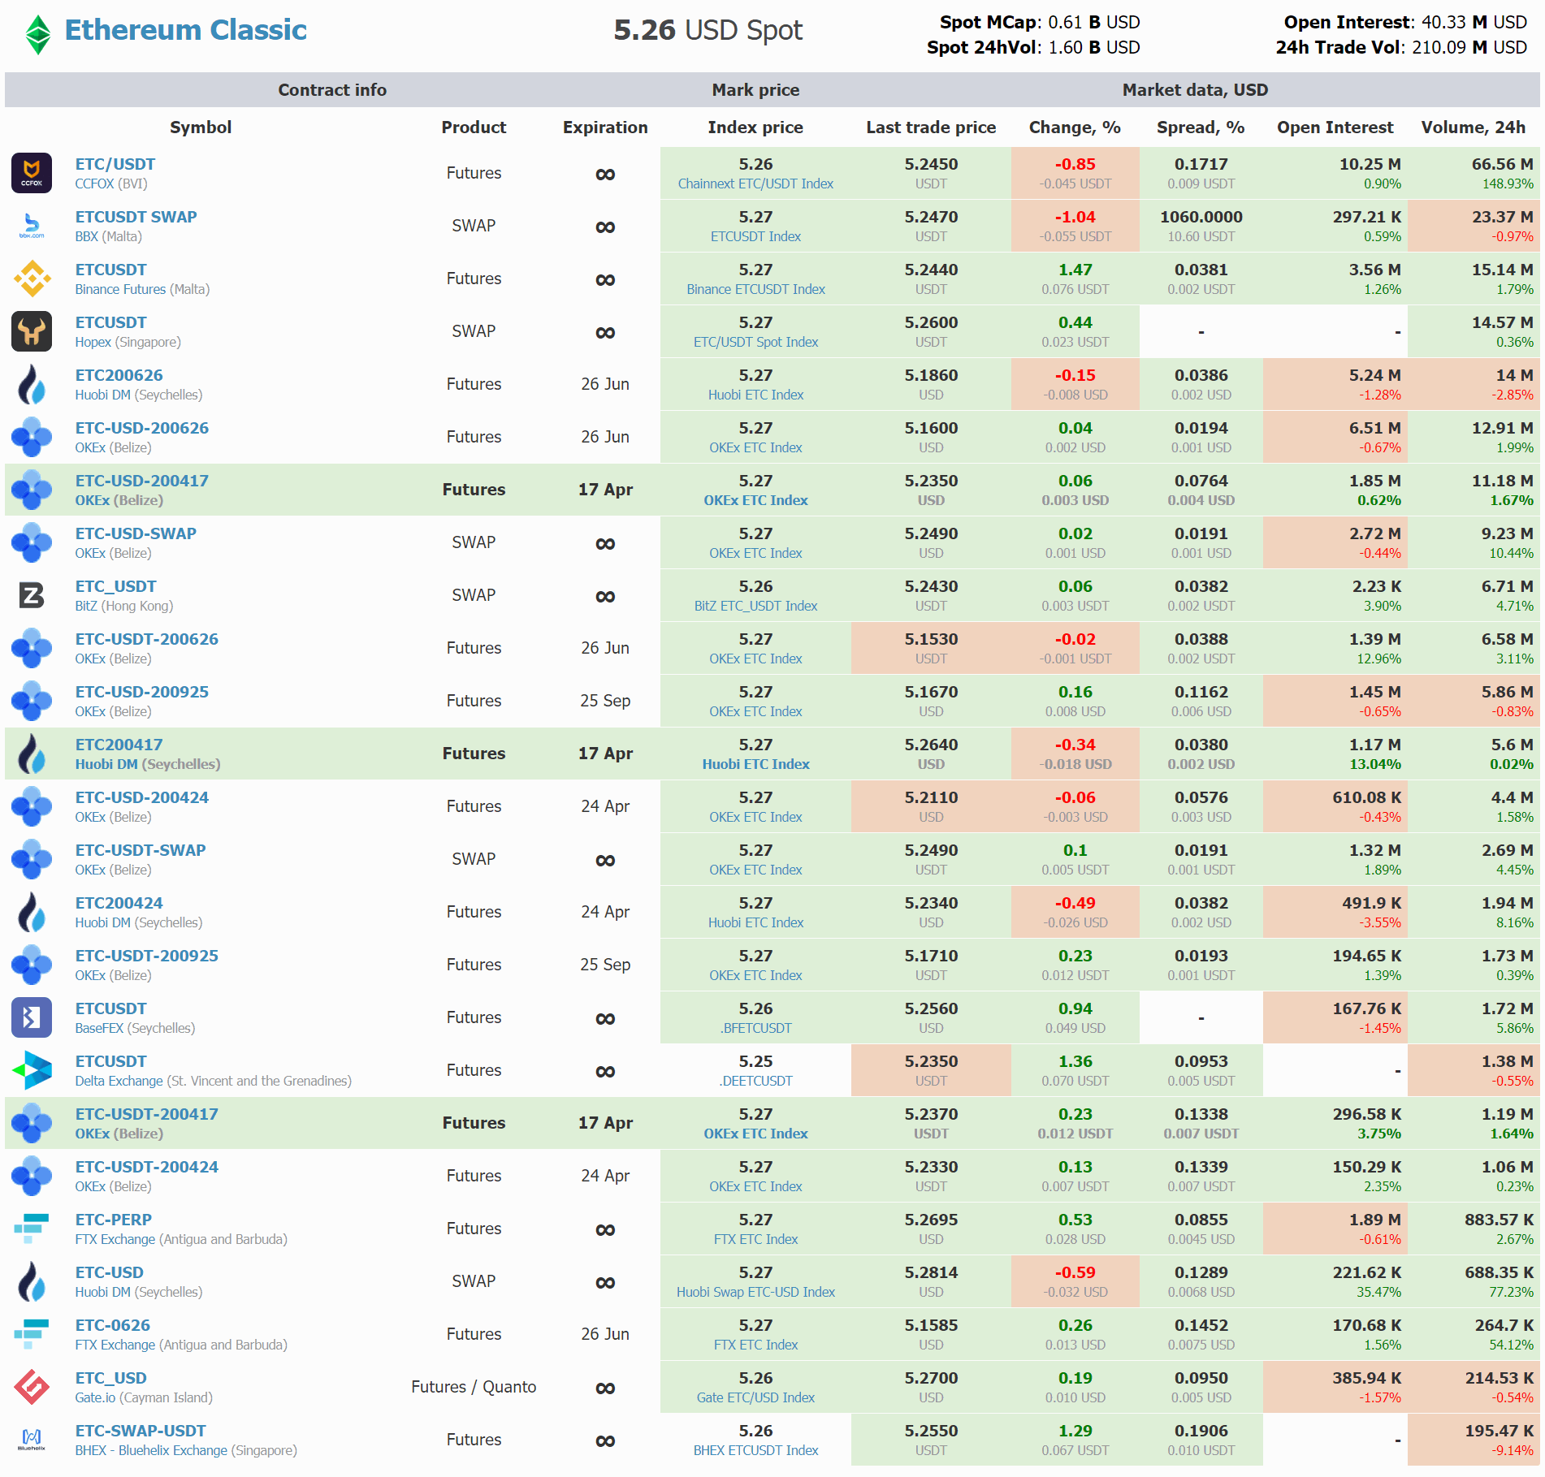Click the ETC/USDT Spot Index link
1545x1477 pixels.
click(755, 342)
